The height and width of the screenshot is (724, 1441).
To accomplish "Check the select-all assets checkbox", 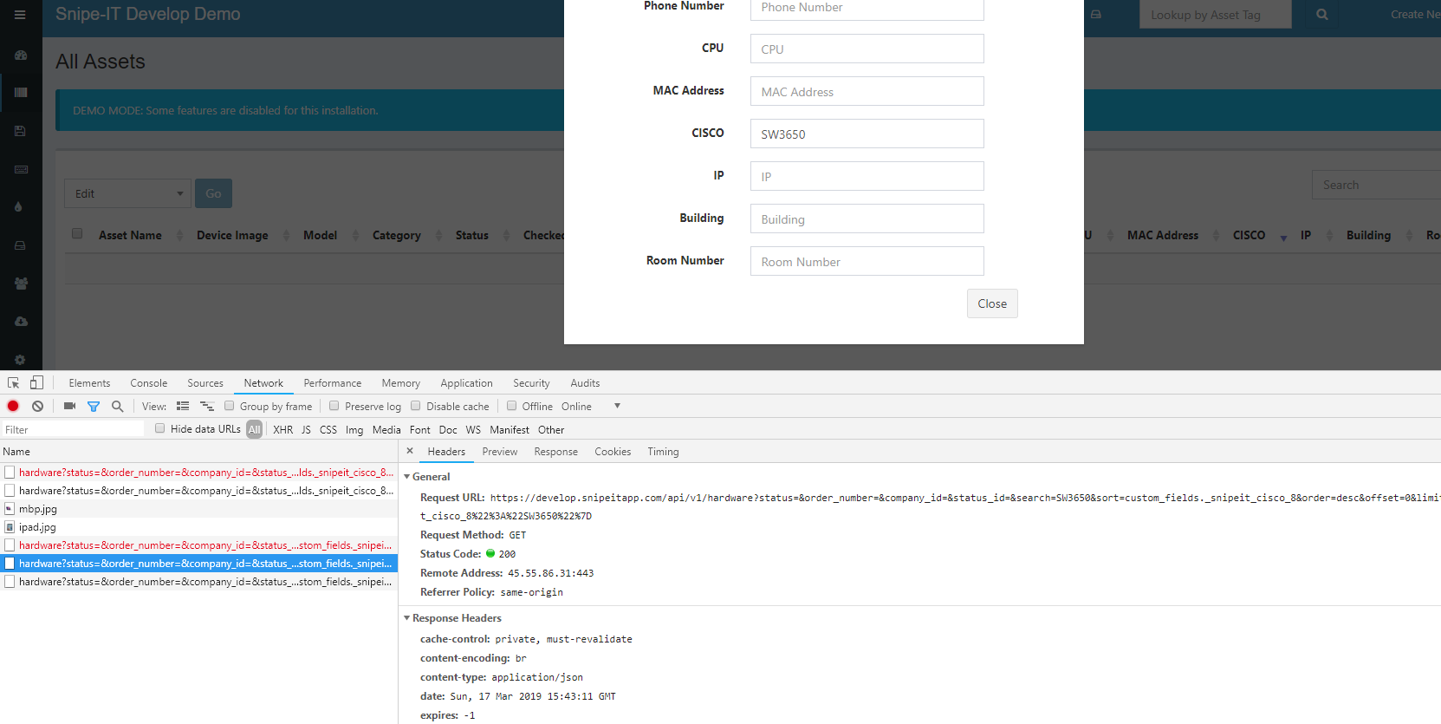I will (77, 233).
